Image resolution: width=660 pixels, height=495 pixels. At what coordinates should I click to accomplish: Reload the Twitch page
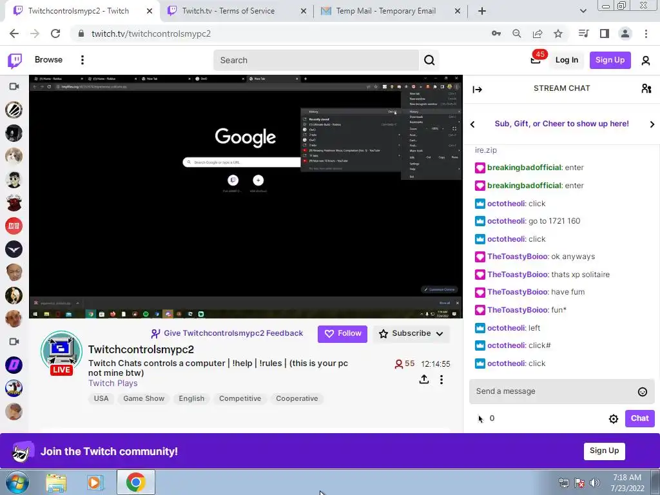[x=55, y=34]
